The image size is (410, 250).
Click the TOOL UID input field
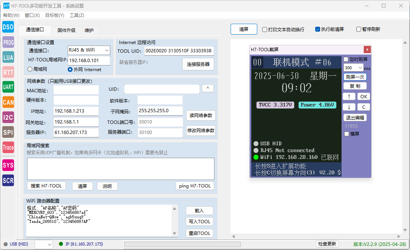[x=179, y=51]
